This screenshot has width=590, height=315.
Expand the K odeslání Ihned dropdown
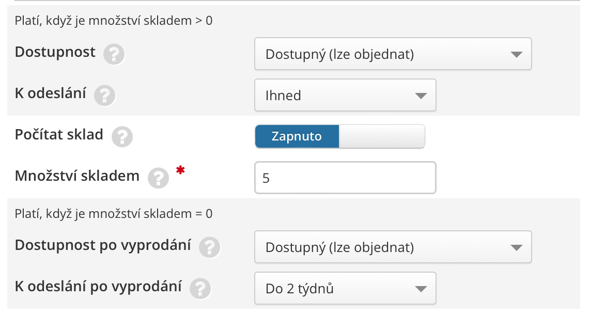345,96
